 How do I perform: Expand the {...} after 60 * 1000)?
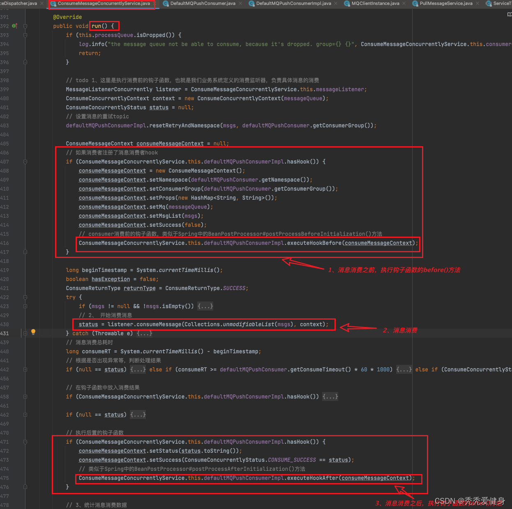tap(404, 369)
